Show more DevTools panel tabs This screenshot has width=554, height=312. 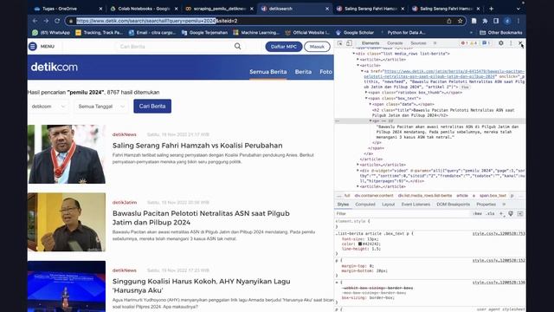pyautogui.click(x=435, y=43)
